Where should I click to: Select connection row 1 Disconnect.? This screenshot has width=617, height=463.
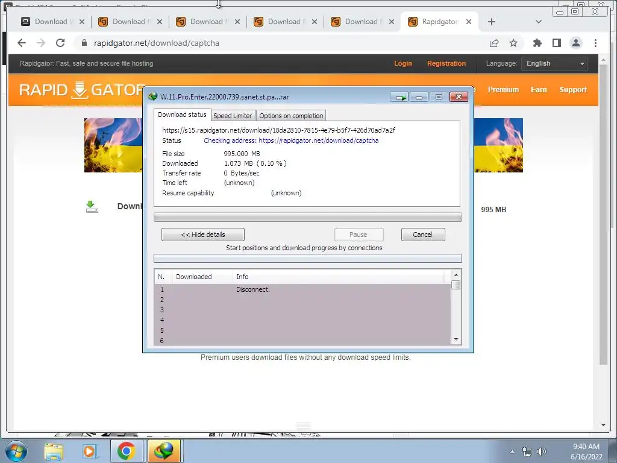(302, 289)
